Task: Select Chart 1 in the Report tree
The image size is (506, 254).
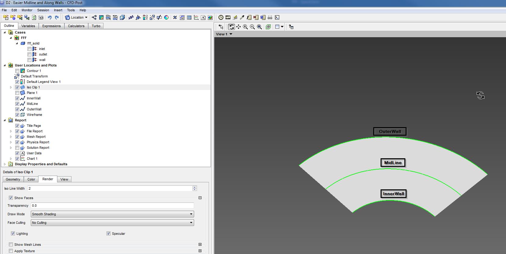Action: tap(32, 159)
